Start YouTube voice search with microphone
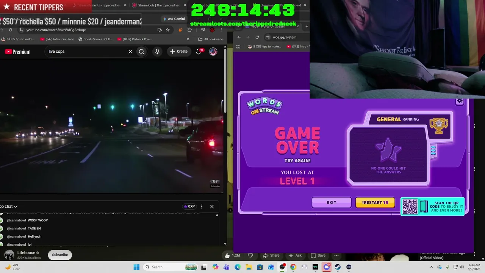The width and height of the screenshot is (485, 273). 157,52
